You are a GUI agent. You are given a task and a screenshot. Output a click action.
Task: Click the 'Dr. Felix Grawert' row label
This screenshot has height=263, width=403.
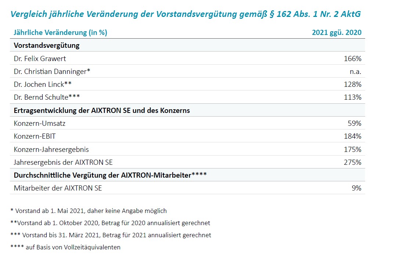pos(40,58)
